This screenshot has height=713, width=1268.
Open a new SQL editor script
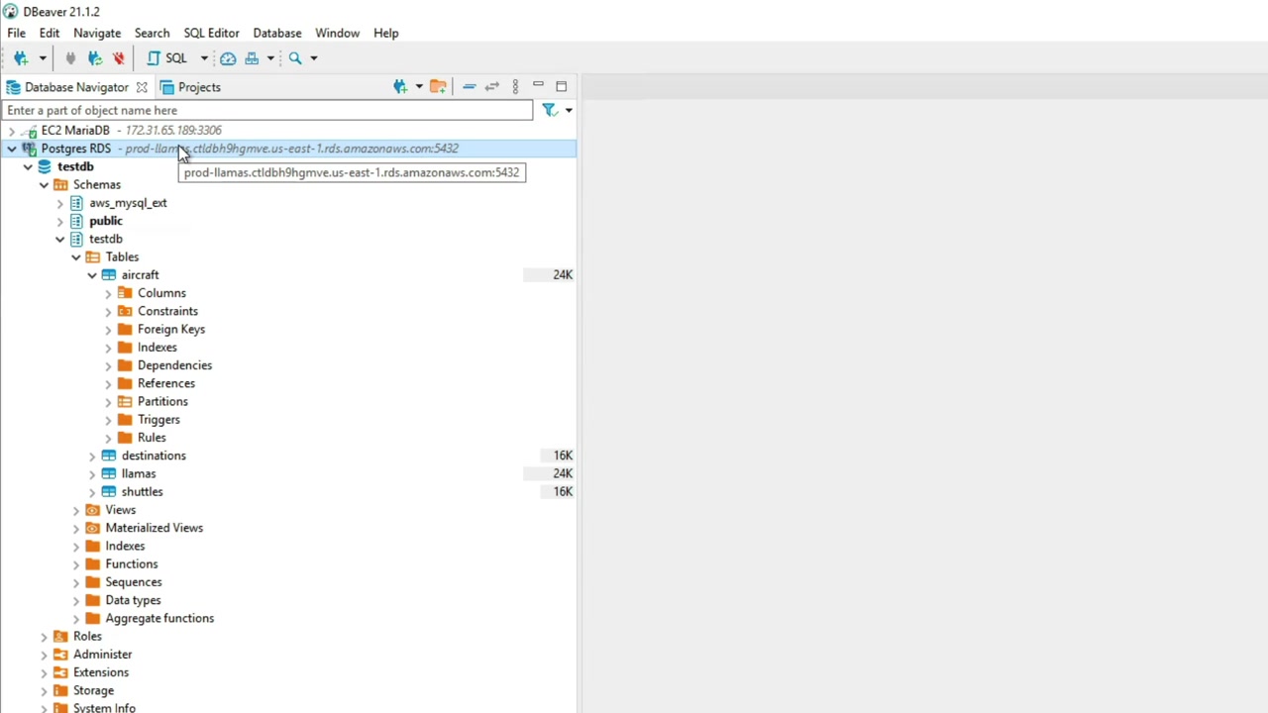pos(168,58)
